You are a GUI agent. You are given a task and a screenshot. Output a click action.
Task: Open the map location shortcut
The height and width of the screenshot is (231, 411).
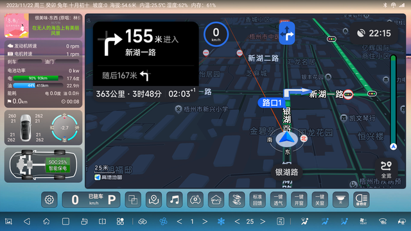153,200
